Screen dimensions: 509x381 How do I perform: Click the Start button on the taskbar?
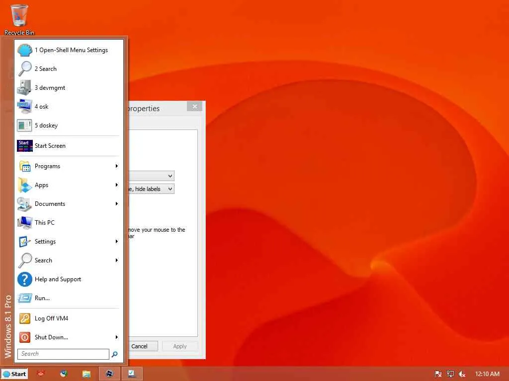click(14, 374)
